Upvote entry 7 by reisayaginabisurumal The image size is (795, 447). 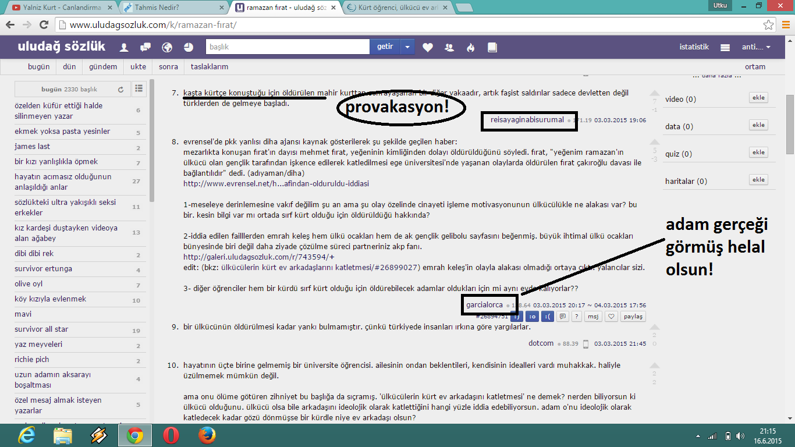[x=655, y=94]
